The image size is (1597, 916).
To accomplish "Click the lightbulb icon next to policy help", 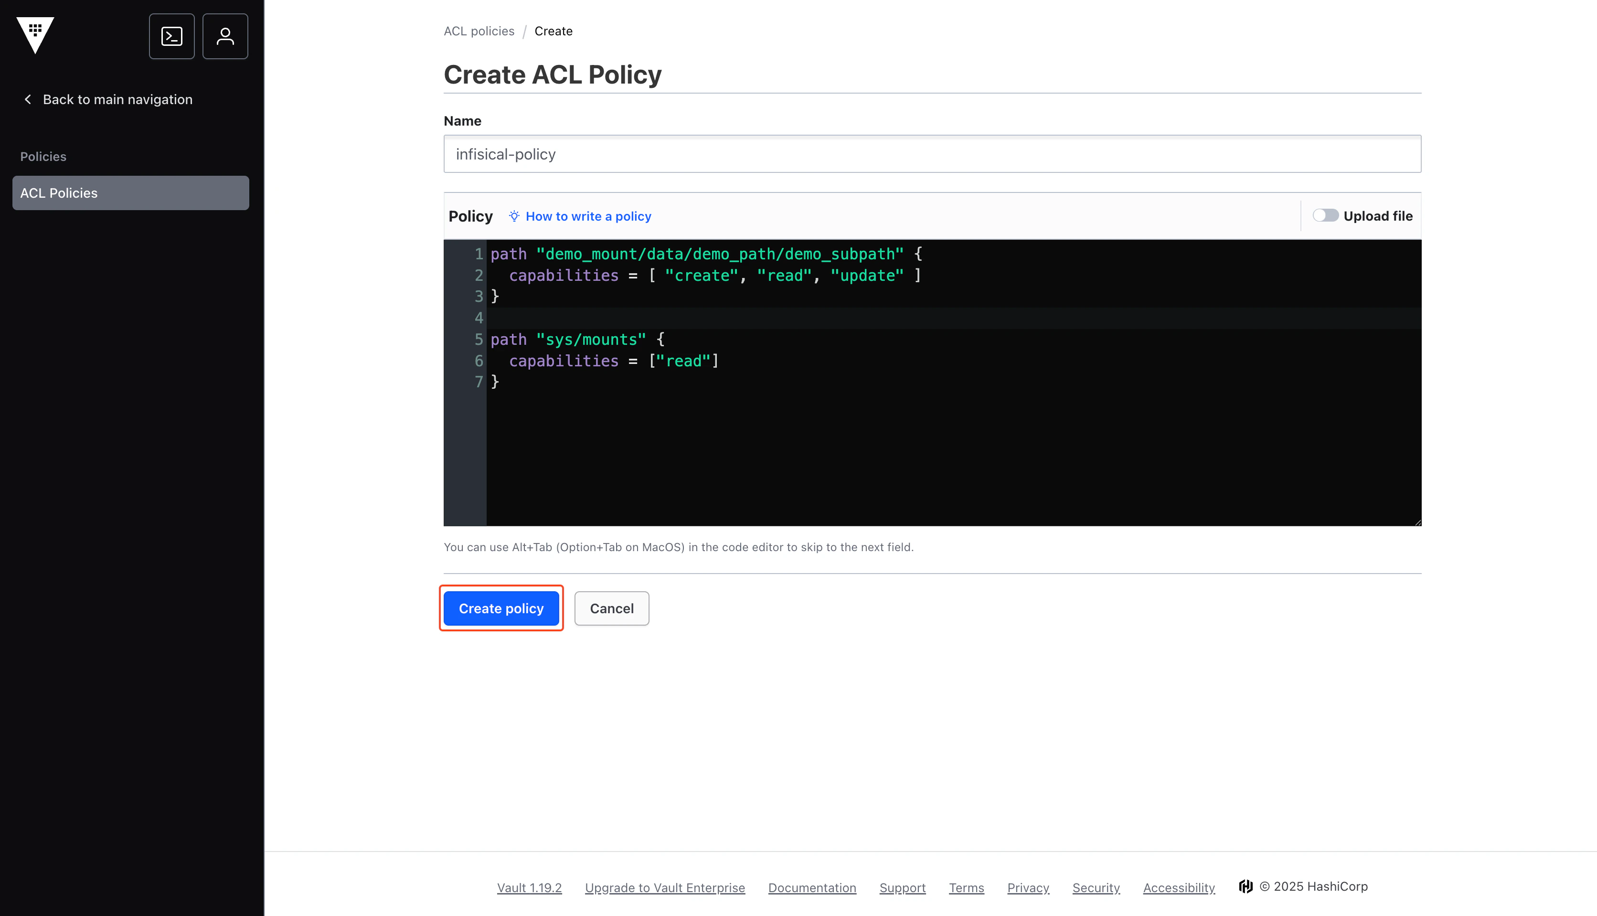I will tap(514, 216).
